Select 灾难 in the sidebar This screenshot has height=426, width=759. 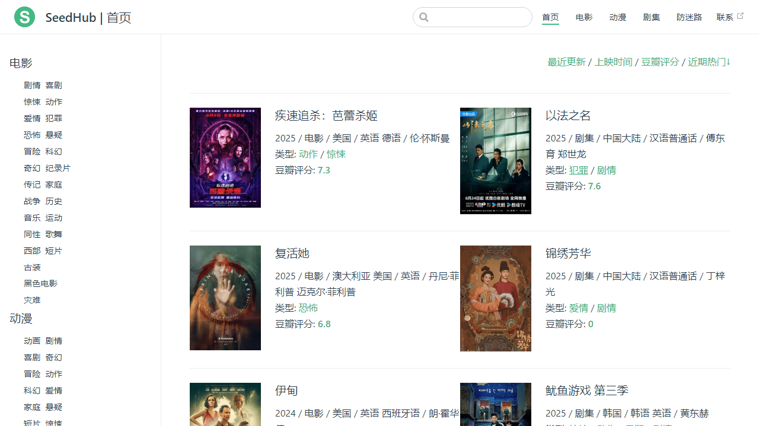pos(32,300)
